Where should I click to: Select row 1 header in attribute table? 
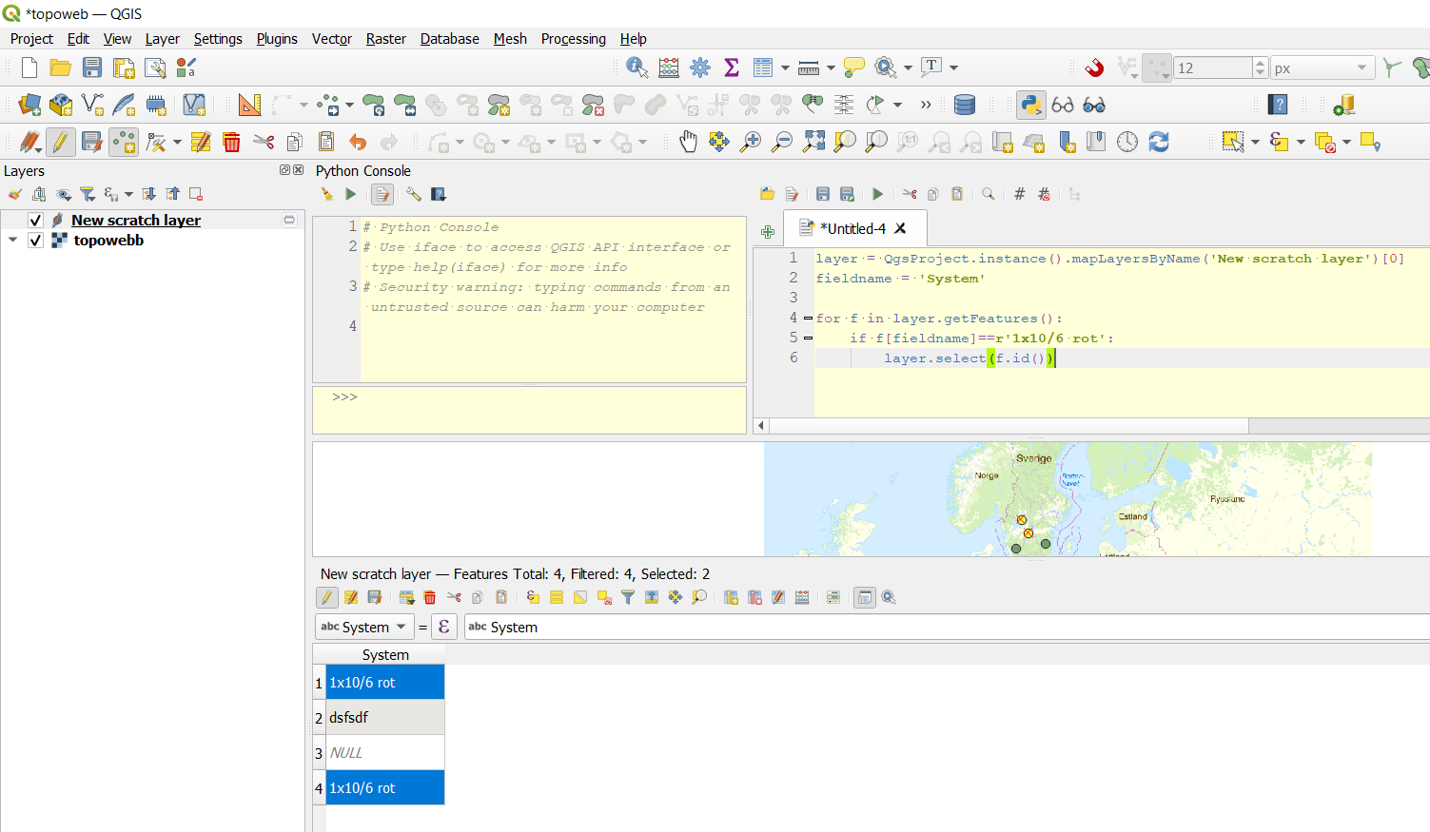click(319, 683)
